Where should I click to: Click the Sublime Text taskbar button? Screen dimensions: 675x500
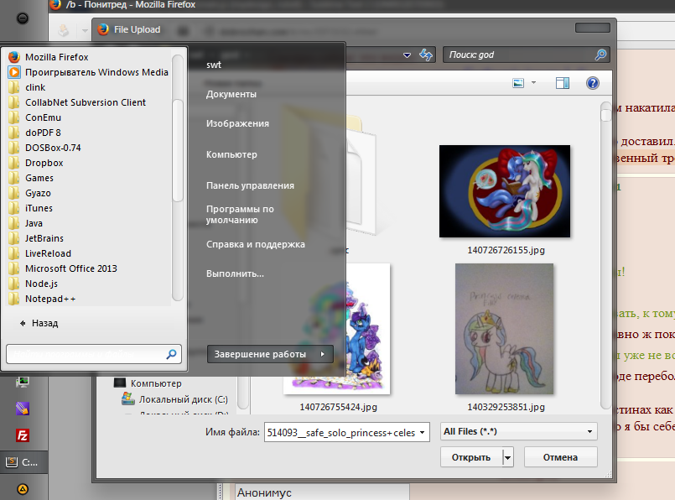tap(23, 462)
